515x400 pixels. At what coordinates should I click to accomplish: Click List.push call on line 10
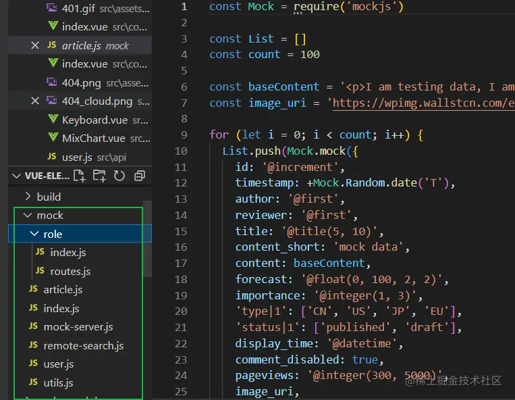click(251, 151)
